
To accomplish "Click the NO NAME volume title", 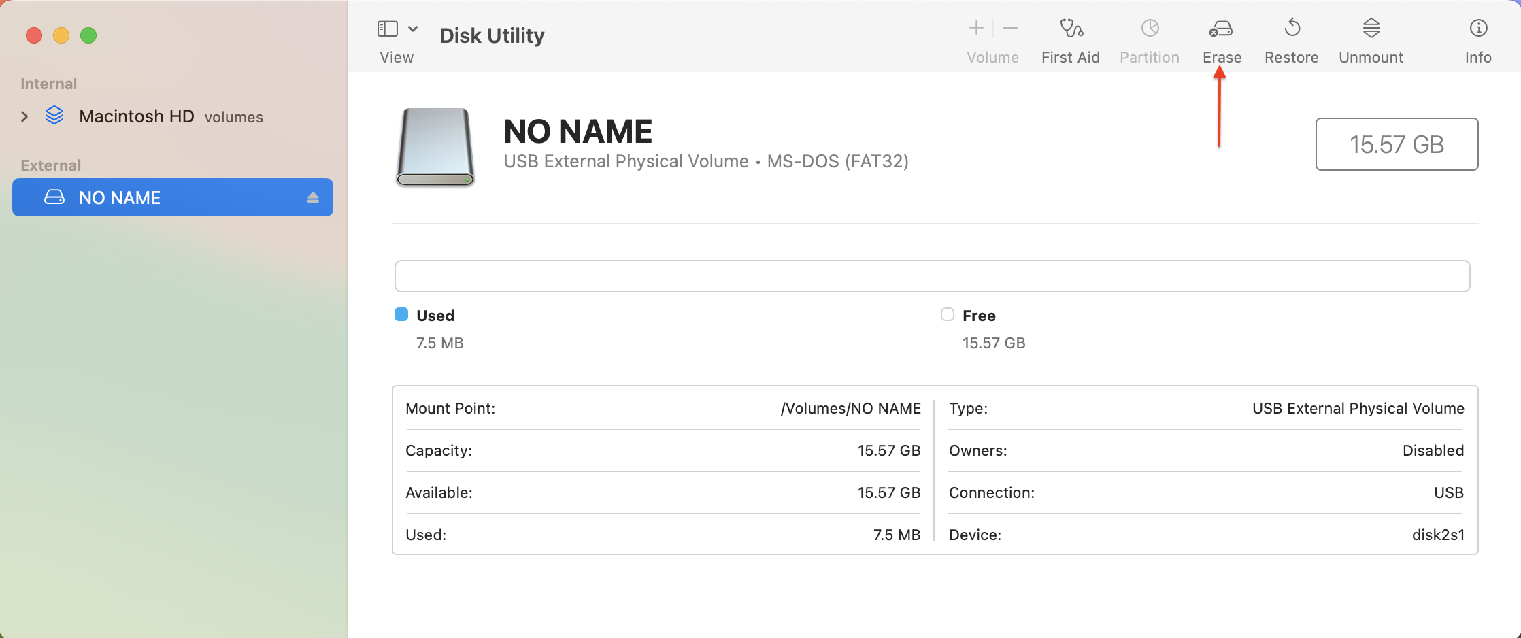I will point(578,131).
